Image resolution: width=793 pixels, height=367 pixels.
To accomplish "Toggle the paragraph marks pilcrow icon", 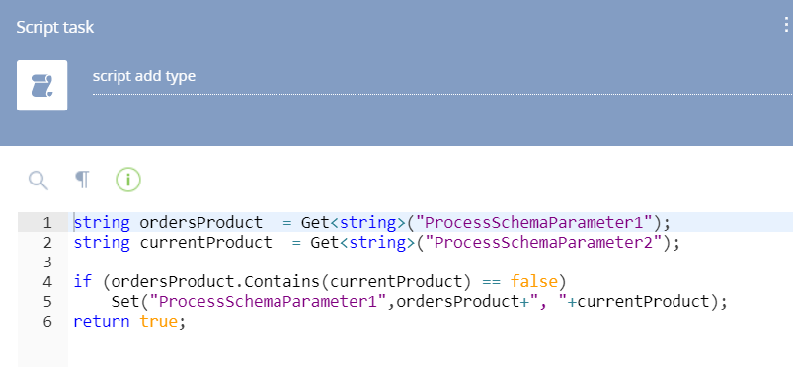I will pos(82,180).
